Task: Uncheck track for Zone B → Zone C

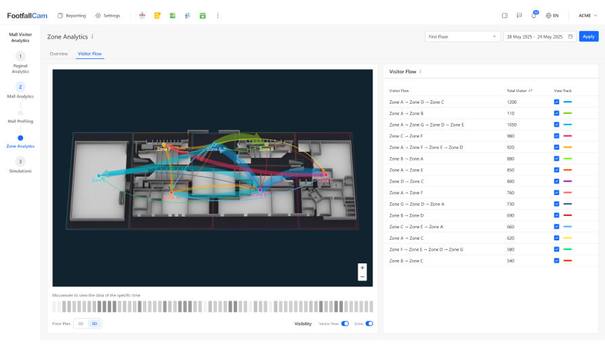Action: click(556, 261)
